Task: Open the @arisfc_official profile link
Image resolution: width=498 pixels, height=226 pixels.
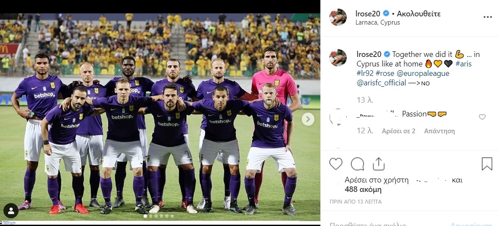Action: 382,83
